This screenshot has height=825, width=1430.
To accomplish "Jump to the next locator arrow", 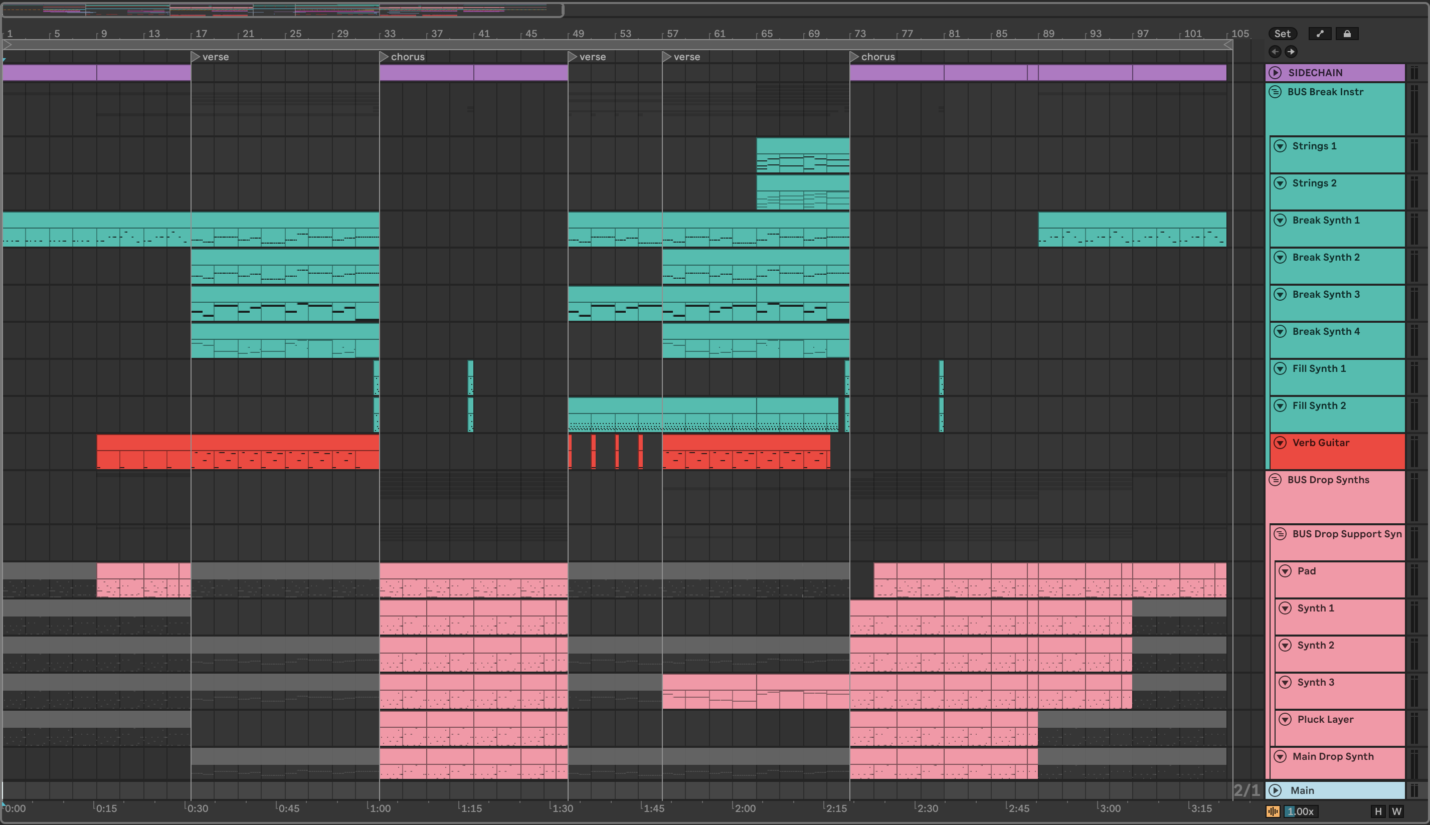I will tap(1291, 52).
